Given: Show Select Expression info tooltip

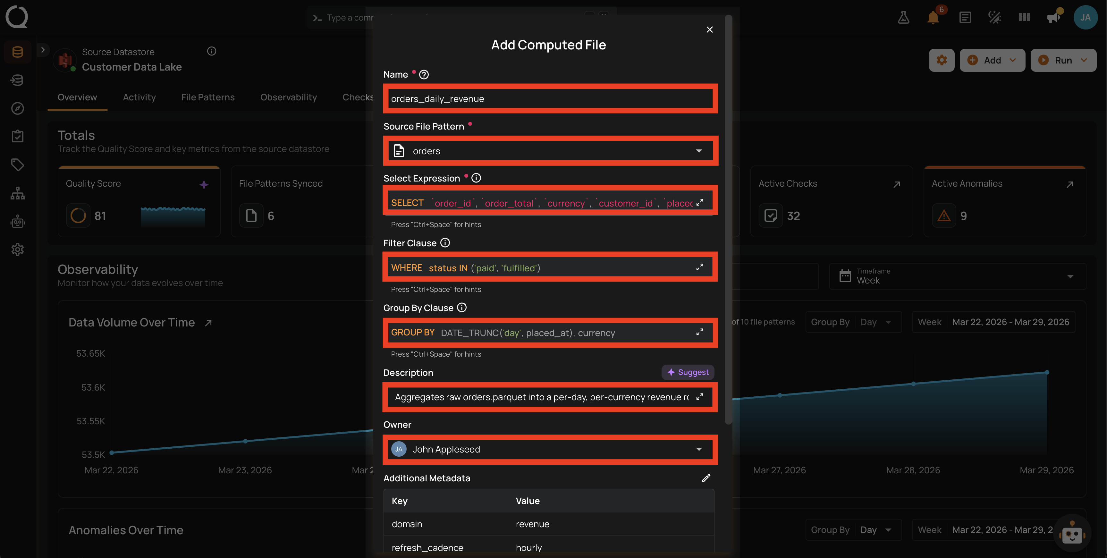Looking at the screenshot, I should click(476, 178).
